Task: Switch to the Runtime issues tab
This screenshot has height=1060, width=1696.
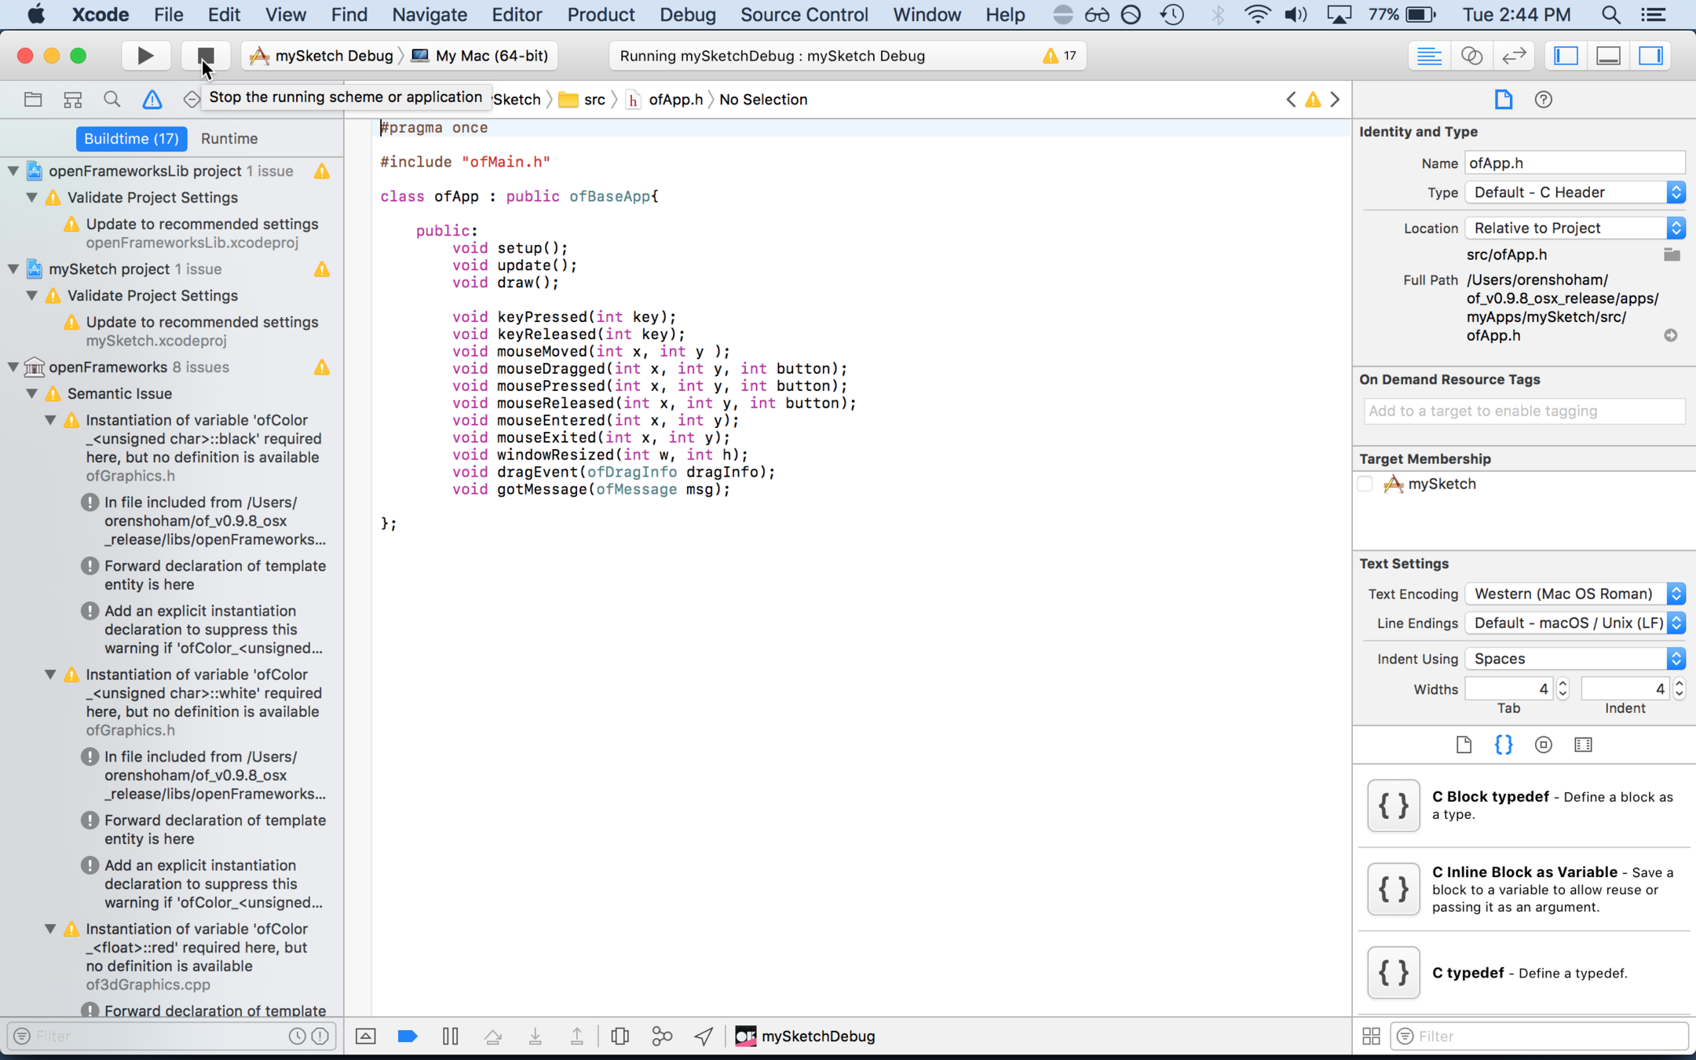Action: click(x=228, y=139)
